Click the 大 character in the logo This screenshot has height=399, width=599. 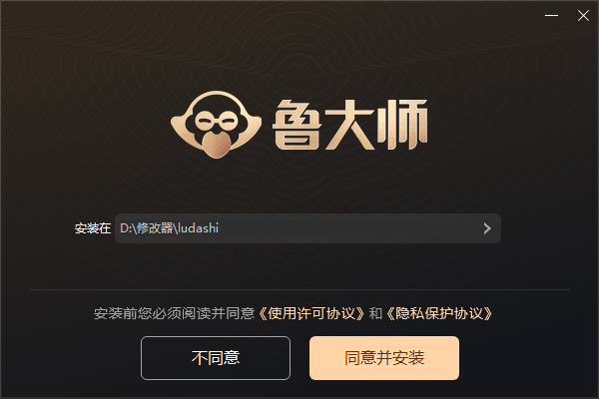click(x=349, y=125)
